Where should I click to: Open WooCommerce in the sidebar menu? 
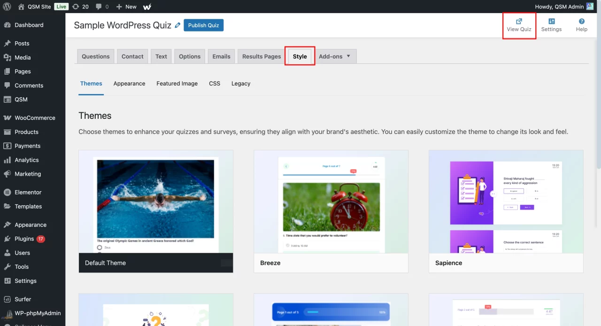35,118
